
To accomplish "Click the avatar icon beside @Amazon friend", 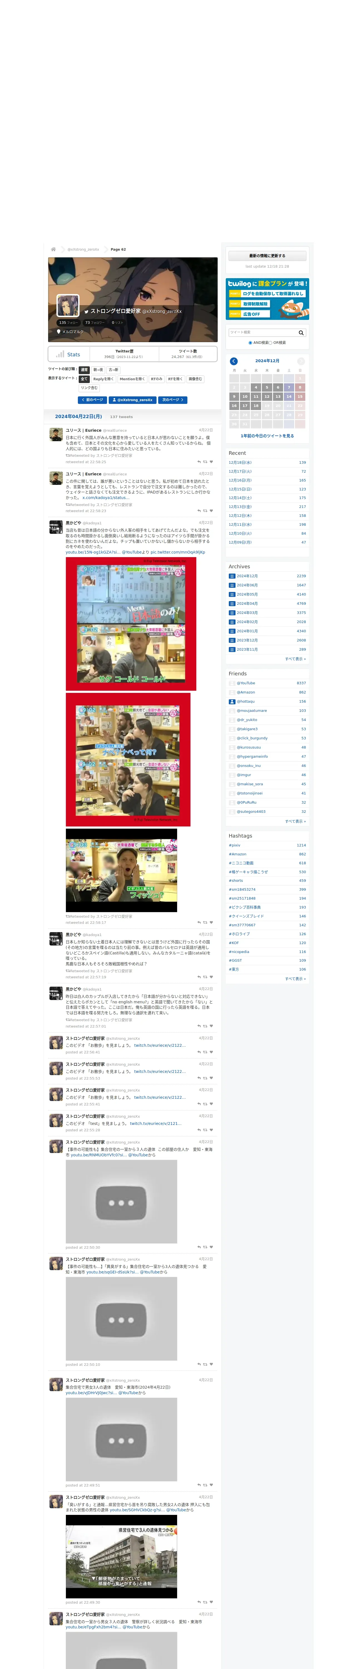I will click(x=232, y=692).
